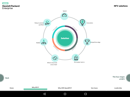
Task: Click the Hewlett Packard Enterprise logo
Action: [x=11, y=6]
